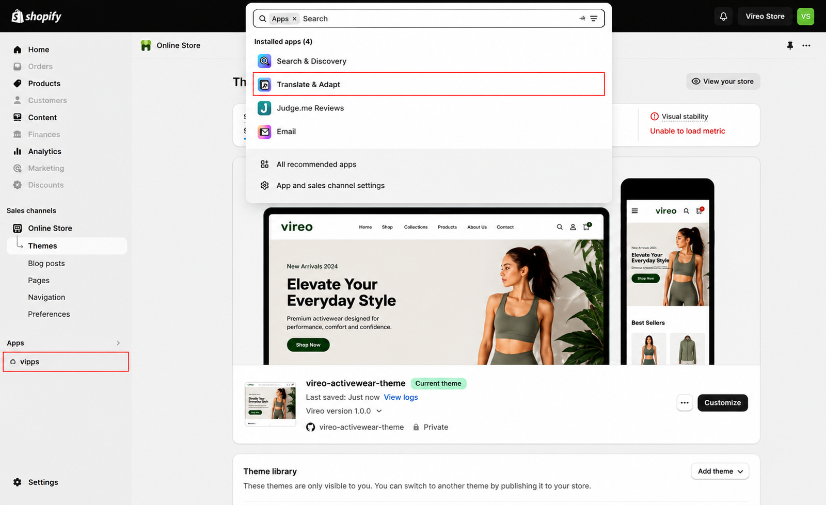The image size is (826, 505).
Task: Open the Email app entry
Action: coord(428,132)
